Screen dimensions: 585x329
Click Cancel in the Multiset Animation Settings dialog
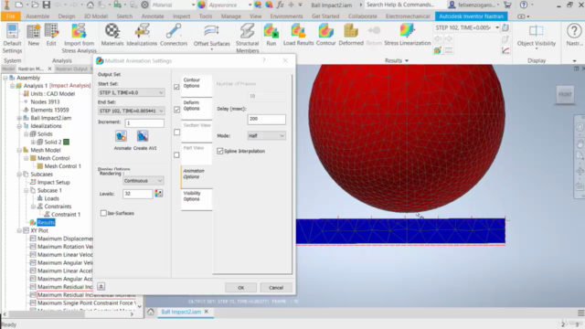coord(276,288)
